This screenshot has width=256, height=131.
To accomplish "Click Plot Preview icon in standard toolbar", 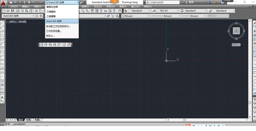I will tap(22, 11).
